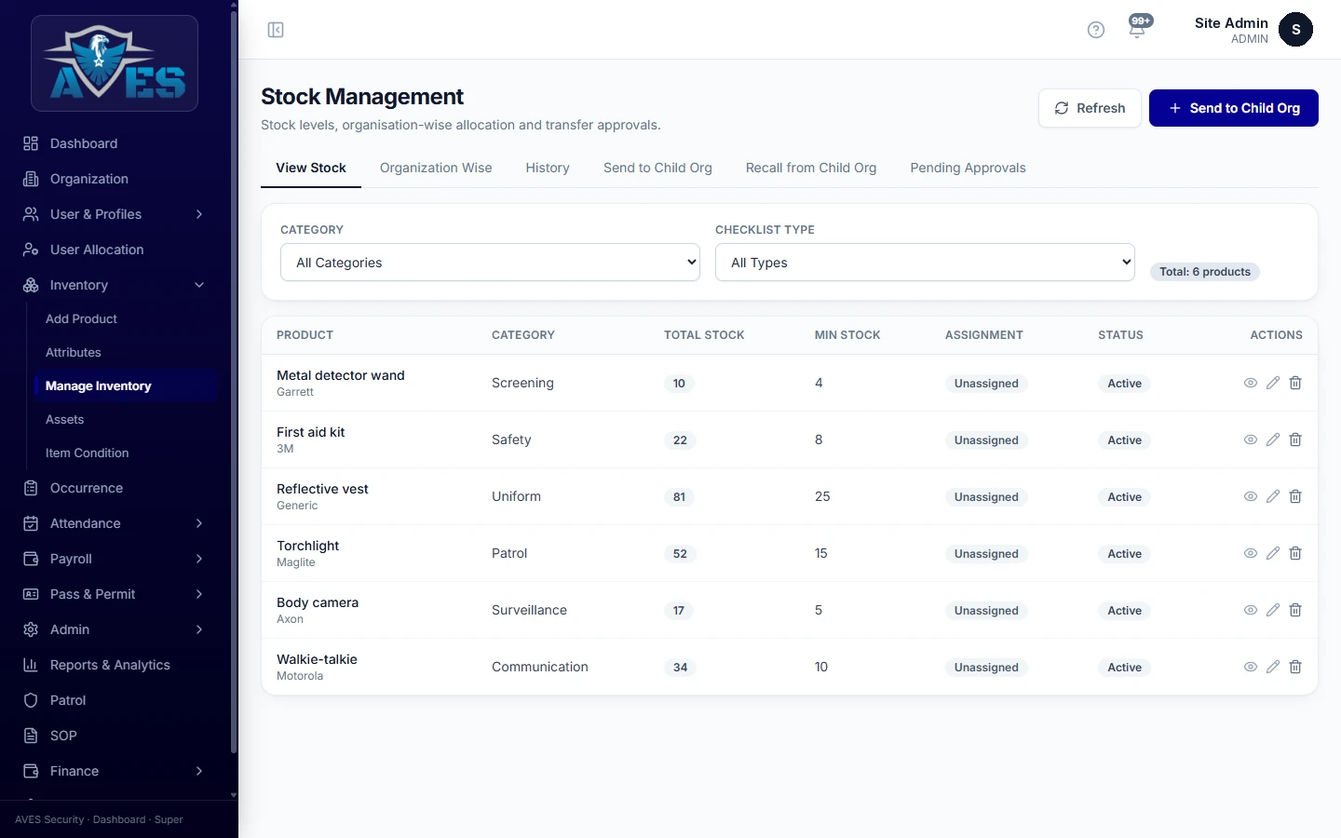Collapse the sidebar panel icon
1341x838 pixels.
pos(276,30)
